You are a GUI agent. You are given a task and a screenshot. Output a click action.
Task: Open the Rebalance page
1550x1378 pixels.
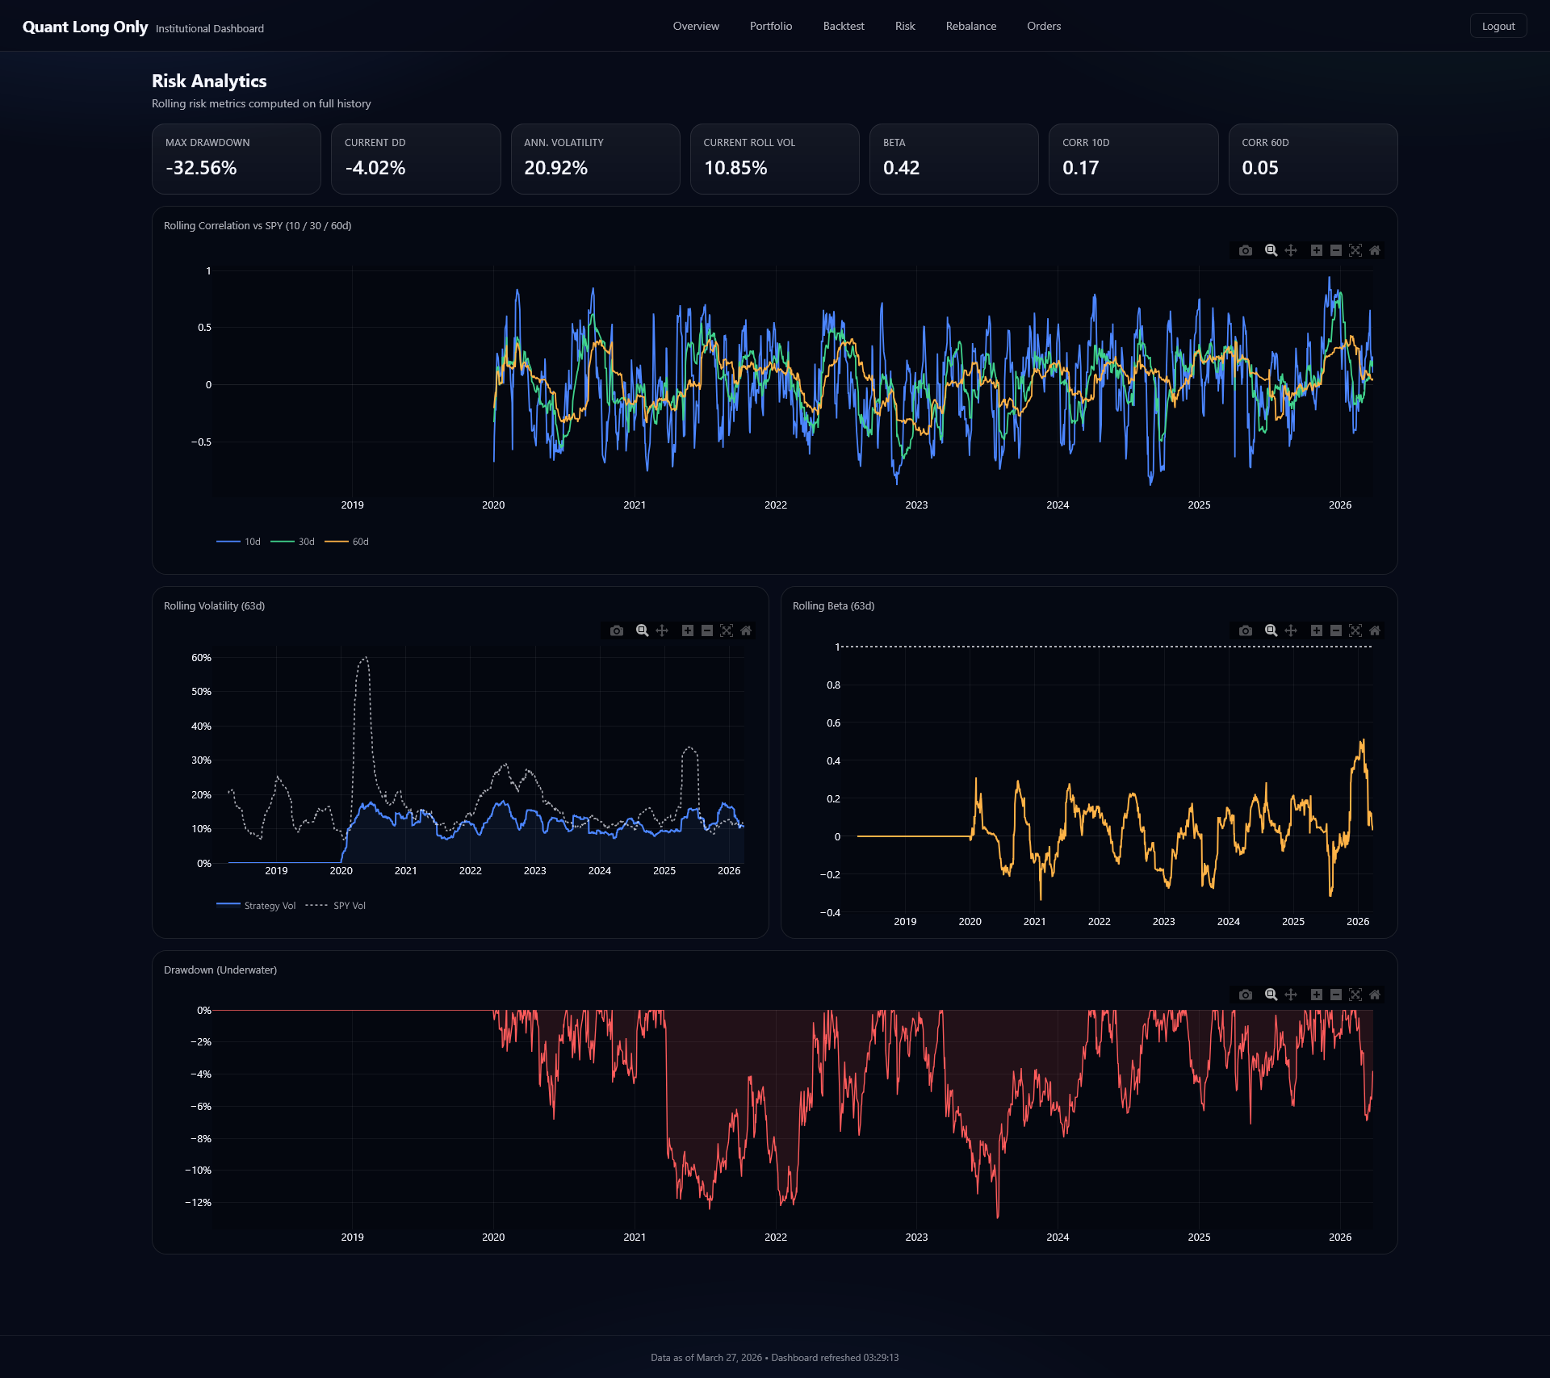coord(971,26)
